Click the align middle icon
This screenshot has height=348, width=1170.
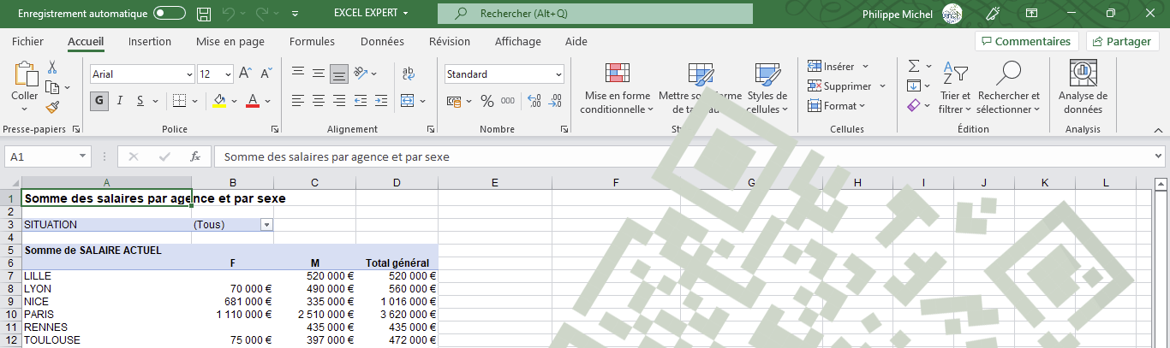pos(319,74)
